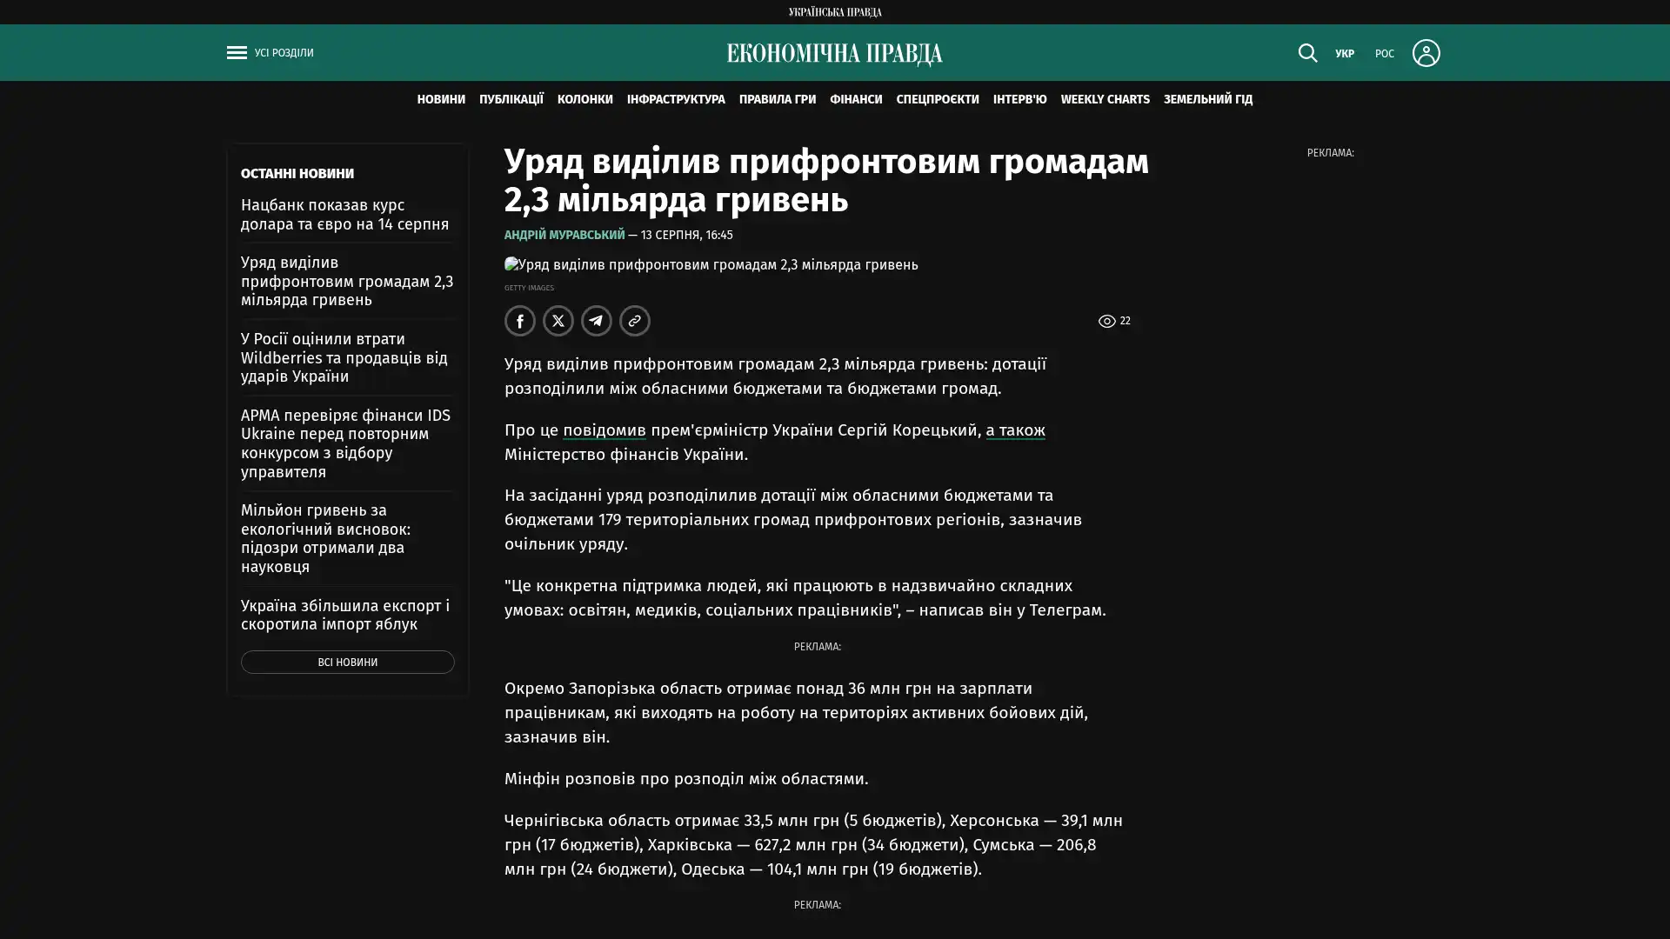The height and width of the screenshot is (939, 1670).
Task: Open news about Wildberries losses in Russia
Action: pyautogui.click(x=344, y=357)
